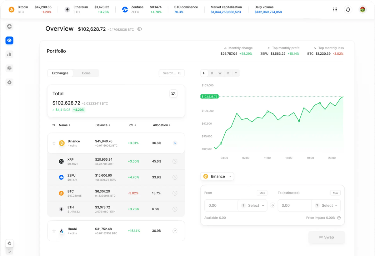Collapse the Binance exchange row

pyautogui.click(x=175, y=143)
